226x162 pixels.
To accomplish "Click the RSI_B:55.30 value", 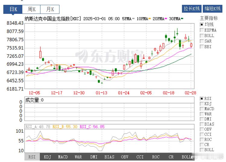I will click(65, 127).
